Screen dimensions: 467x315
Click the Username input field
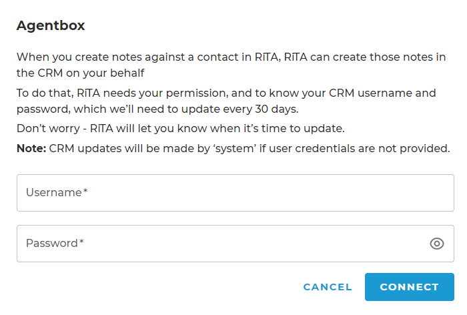click(x=236, y=193)
